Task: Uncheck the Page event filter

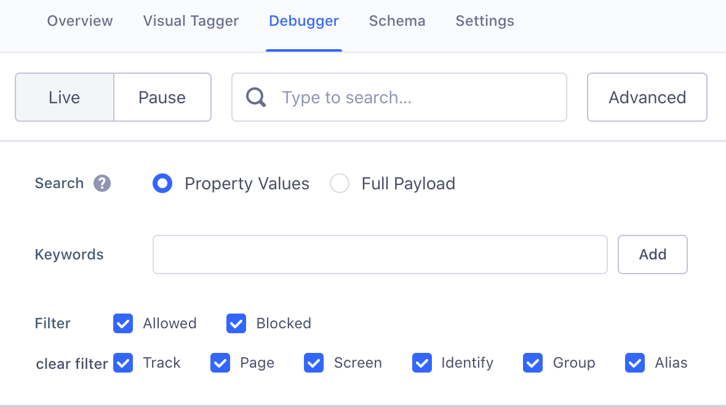Action: click(x=220, y=363)
